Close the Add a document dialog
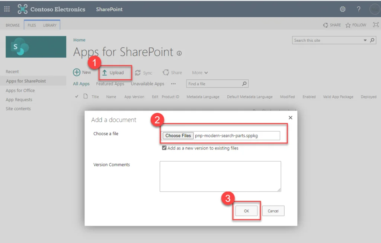 click(290, 118)
